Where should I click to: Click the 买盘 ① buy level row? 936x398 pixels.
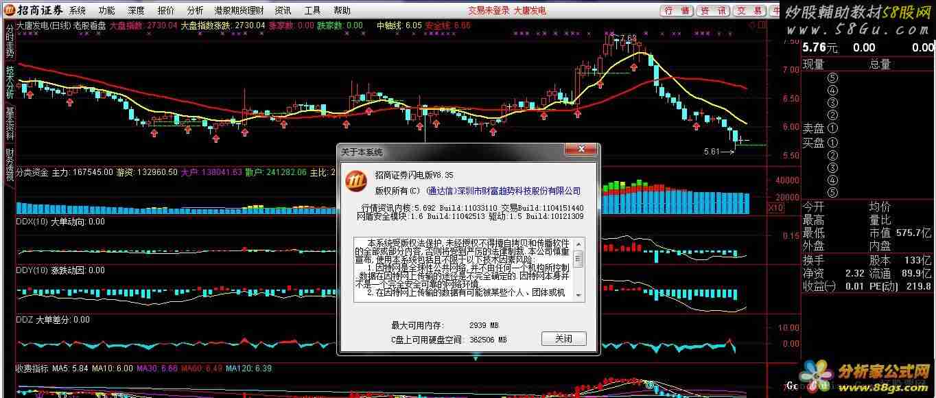821,143
